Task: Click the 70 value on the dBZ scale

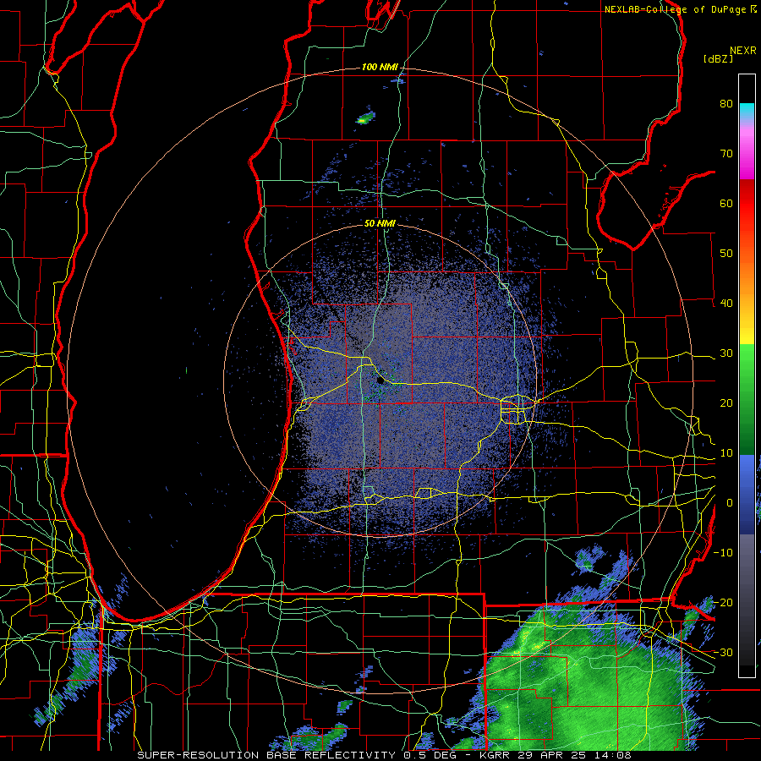Action: [726, 153]
